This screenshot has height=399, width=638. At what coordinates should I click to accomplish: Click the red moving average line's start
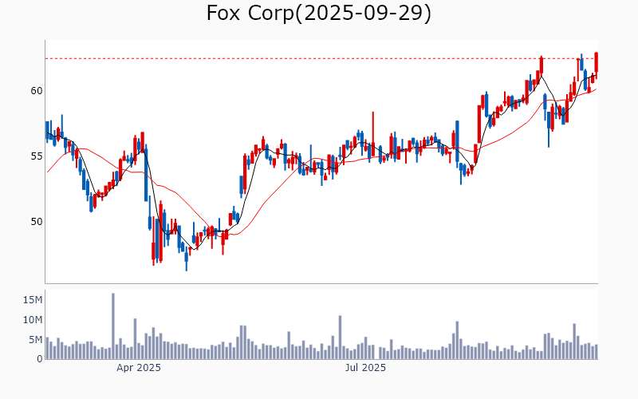[48, 172]
